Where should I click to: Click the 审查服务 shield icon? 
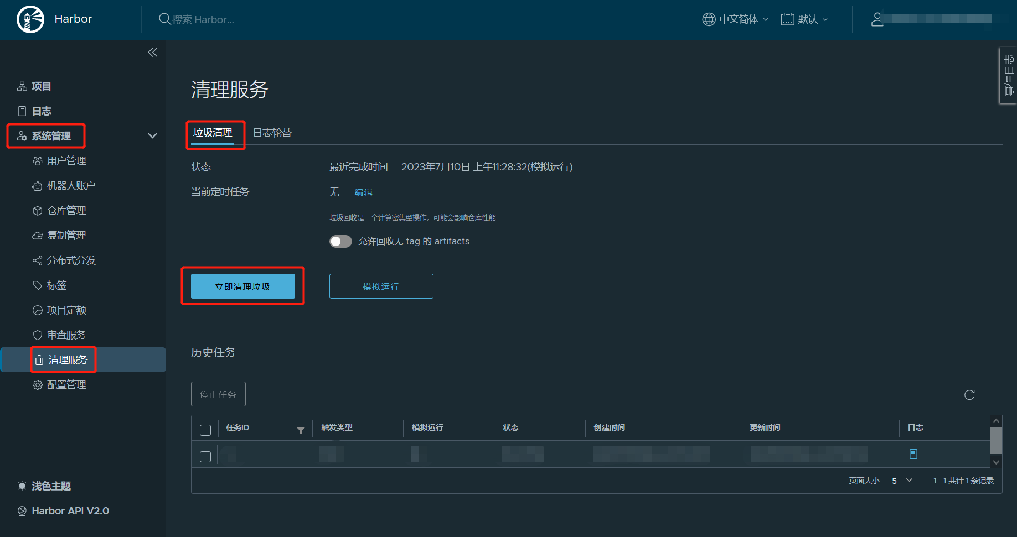(38, 335)
